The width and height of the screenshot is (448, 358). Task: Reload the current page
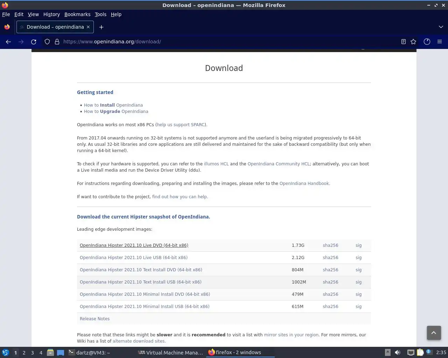(x=34, y=42)
